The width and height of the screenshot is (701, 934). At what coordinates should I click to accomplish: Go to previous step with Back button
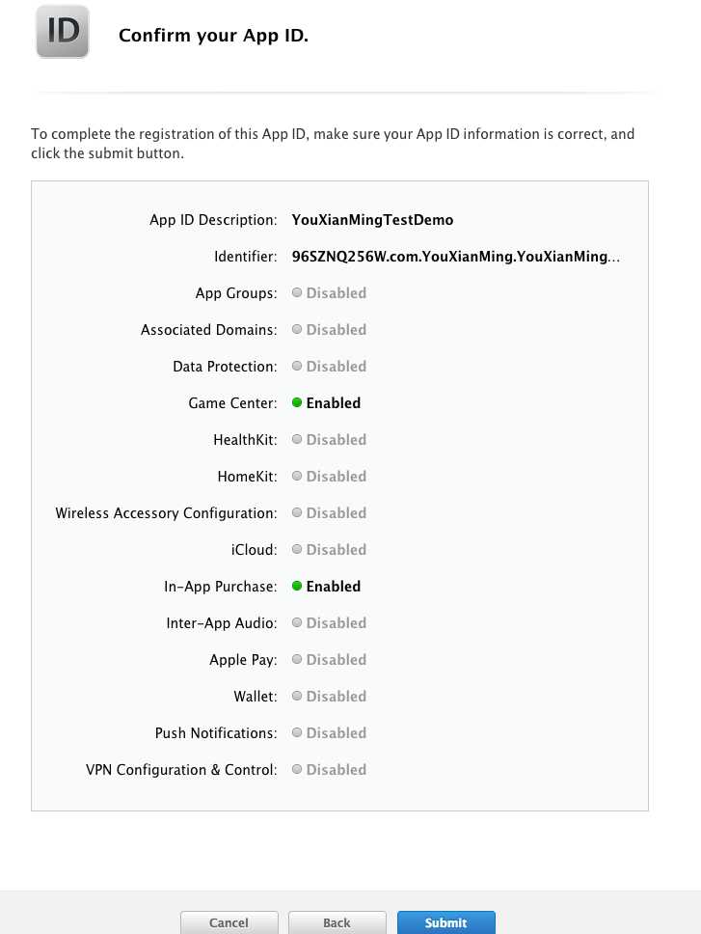click(x=337, y=922)
